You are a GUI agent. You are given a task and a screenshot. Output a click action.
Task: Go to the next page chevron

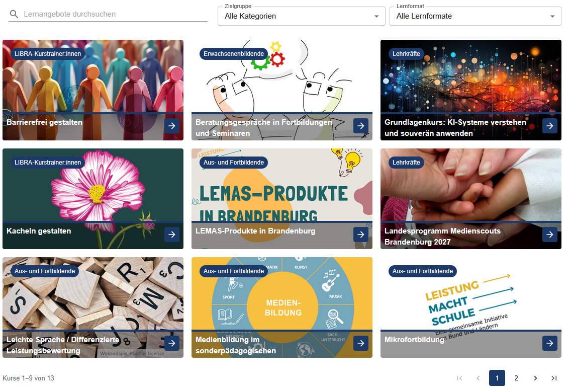535,378
